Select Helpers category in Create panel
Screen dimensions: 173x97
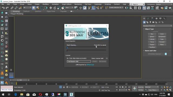point(156,22)
